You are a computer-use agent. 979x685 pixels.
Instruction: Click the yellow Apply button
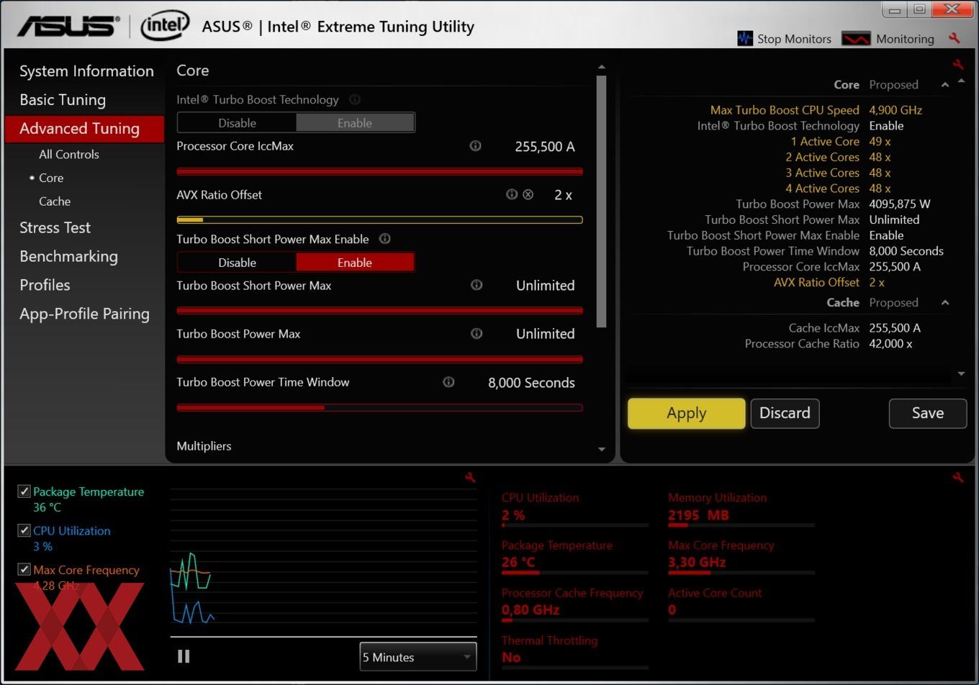pyautogui.click(x=686, y=413)
